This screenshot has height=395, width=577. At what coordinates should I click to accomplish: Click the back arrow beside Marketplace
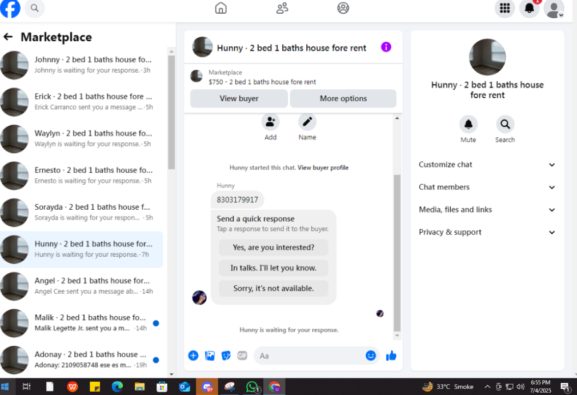8,37
